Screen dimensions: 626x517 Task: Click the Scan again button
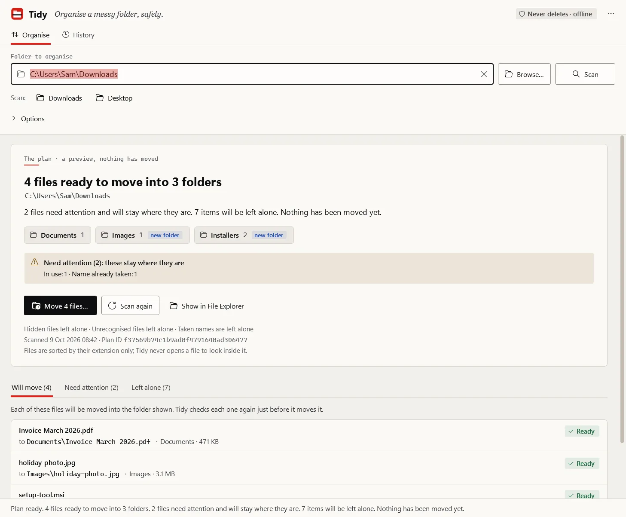tap(131, 306)
